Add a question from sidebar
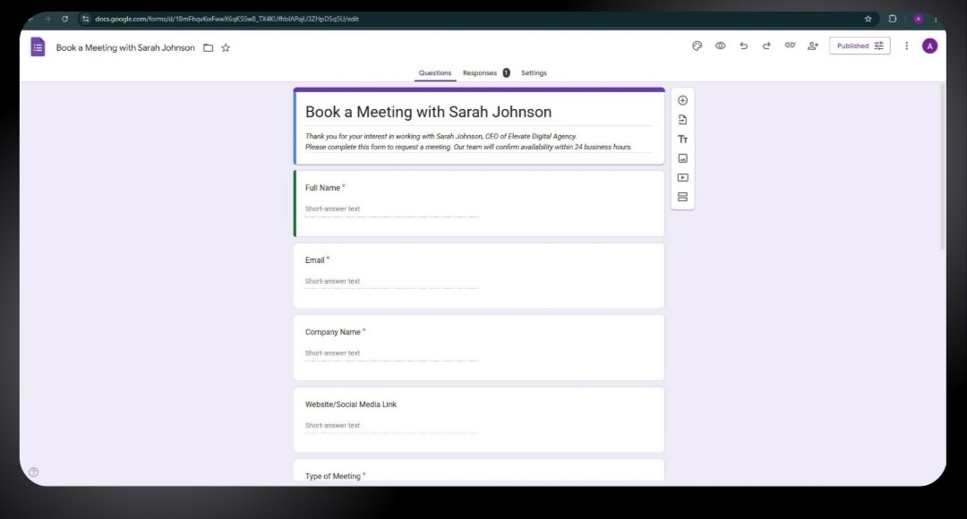Image resolution: width=967 pixels, height=519 pixels. point(682,100)
